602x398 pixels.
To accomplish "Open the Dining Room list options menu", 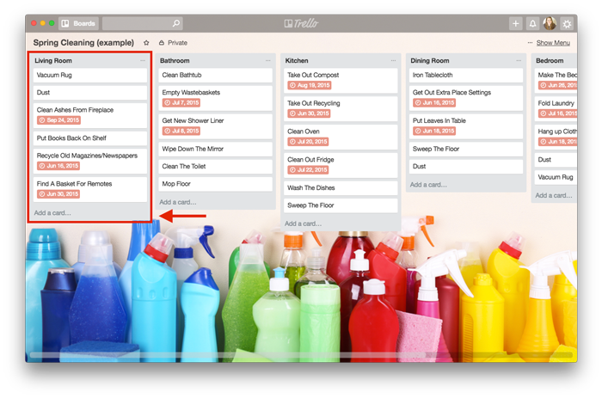I will tap(519, 61).
